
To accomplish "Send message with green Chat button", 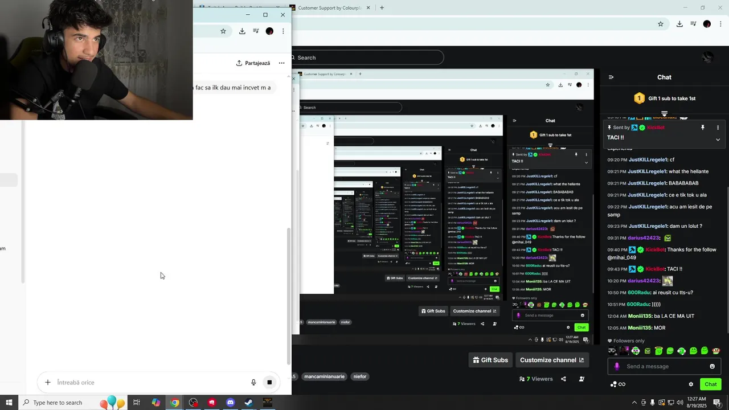I will [711, 384].
